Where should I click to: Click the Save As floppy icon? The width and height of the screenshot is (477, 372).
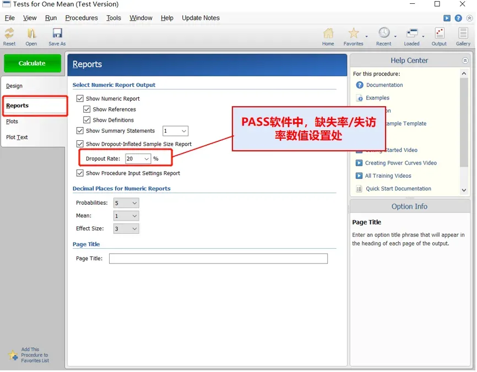coord(57,34)
